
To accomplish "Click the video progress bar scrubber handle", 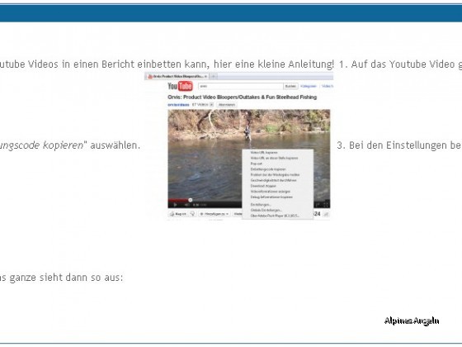I will tap(191, 200).
